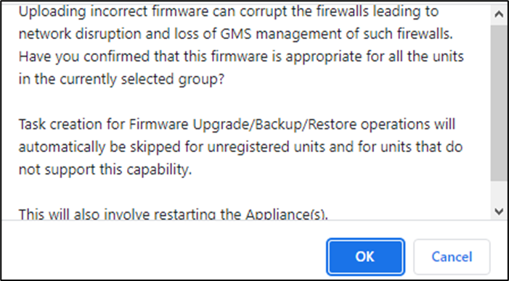Click the scrollbar track below the thumb
Image resolution: width=509 pixels, height=281 pixels.
point(498,192)
